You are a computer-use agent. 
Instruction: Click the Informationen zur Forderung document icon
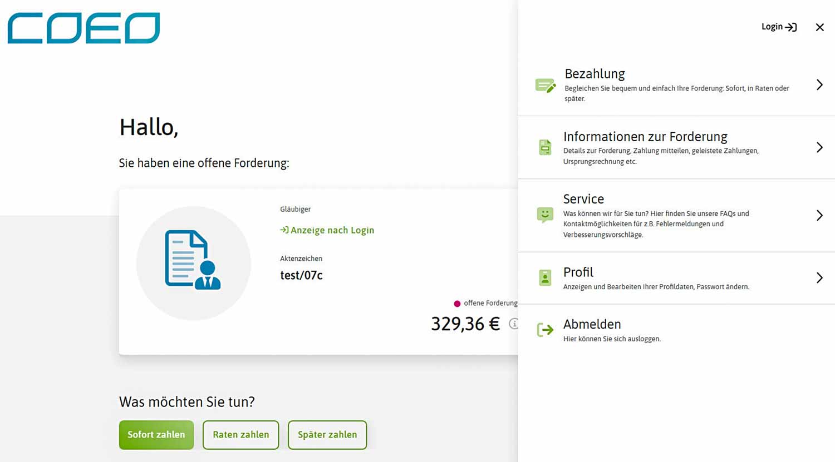[x=545, y=147]
